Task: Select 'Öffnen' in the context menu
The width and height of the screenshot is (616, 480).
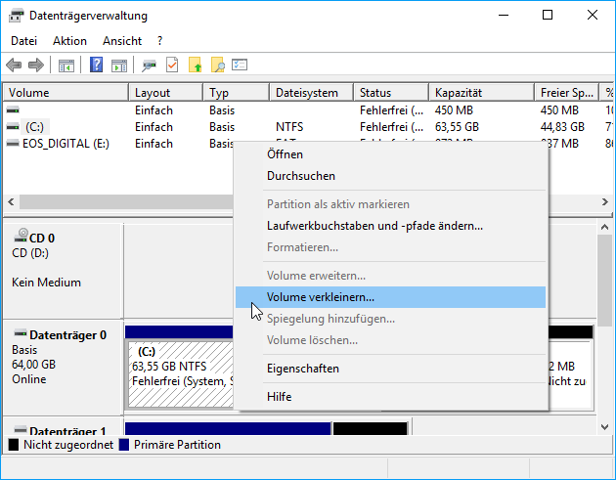Action: point(285,154)
